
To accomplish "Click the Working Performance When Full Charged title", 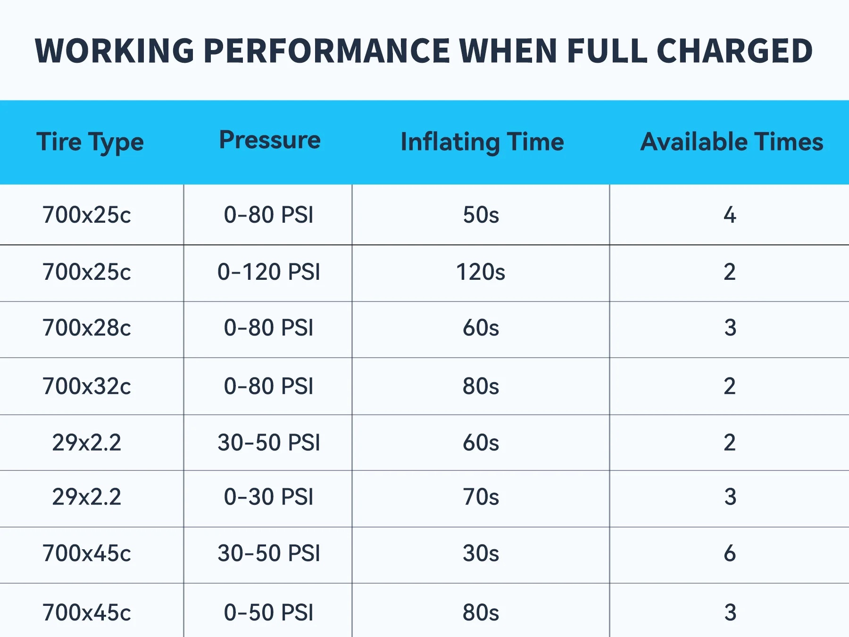I will pyautogui.click(x=424, y=51).
